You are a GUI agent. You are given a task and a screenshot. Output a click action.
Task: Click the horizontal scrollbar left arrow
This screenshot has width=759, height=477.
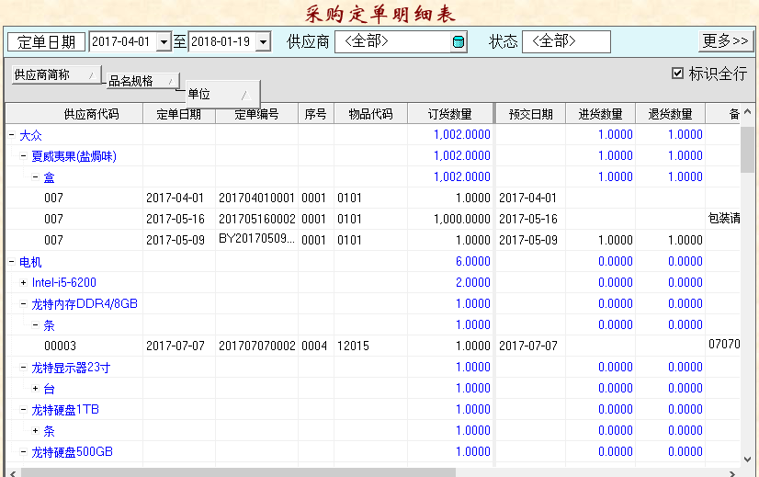tap(13, 473)
